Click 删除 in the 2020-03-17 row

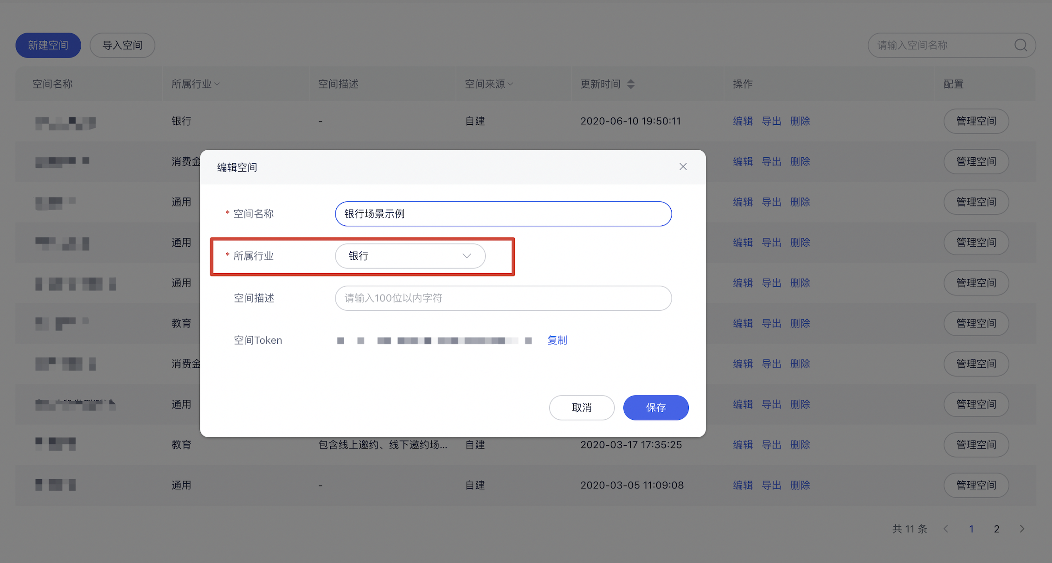[x=800, y=445]
